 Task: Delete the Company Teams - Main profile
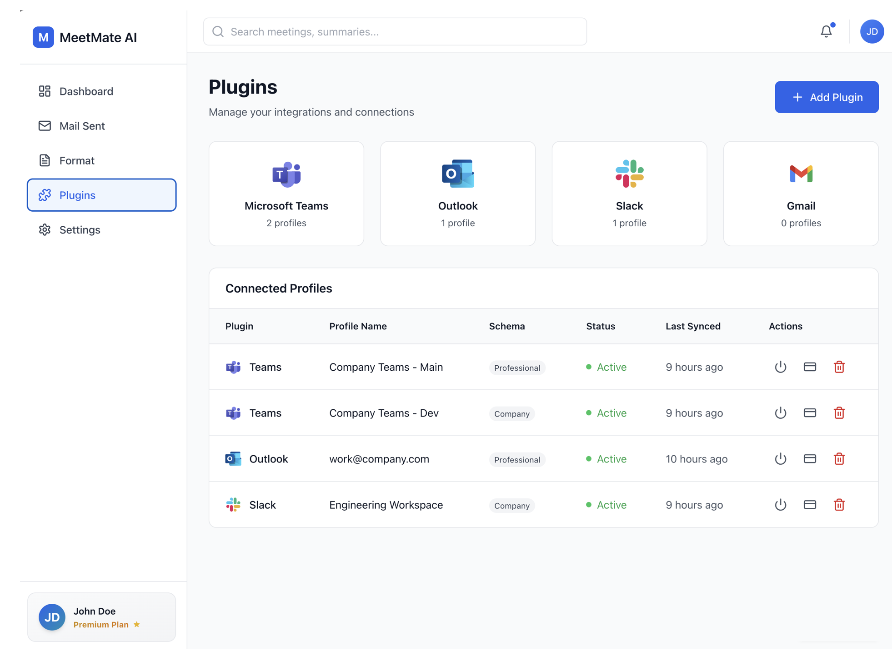839,367
